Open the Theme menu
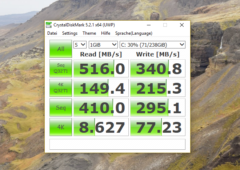Image resolution: width=240 pixels, height=170 pixels. point(89,33)
